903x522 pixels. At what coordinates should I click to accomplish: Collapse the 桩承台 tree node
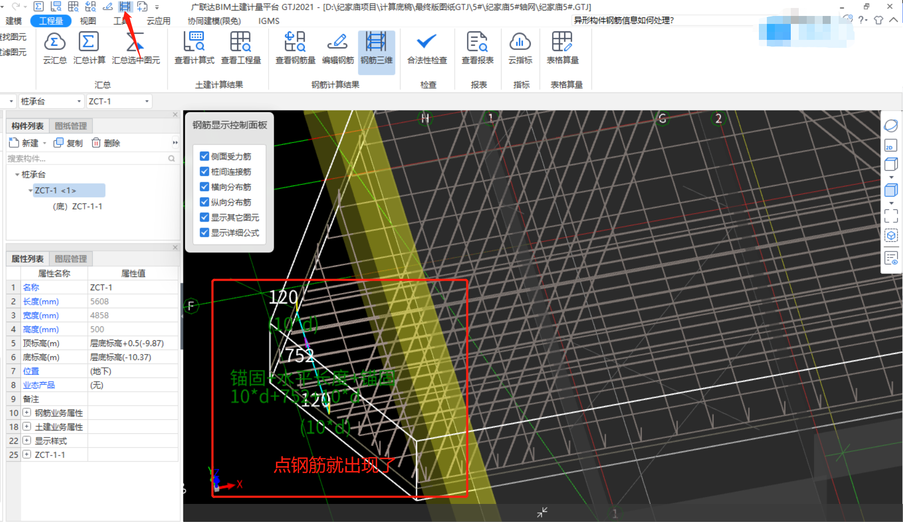click(17, 174)
